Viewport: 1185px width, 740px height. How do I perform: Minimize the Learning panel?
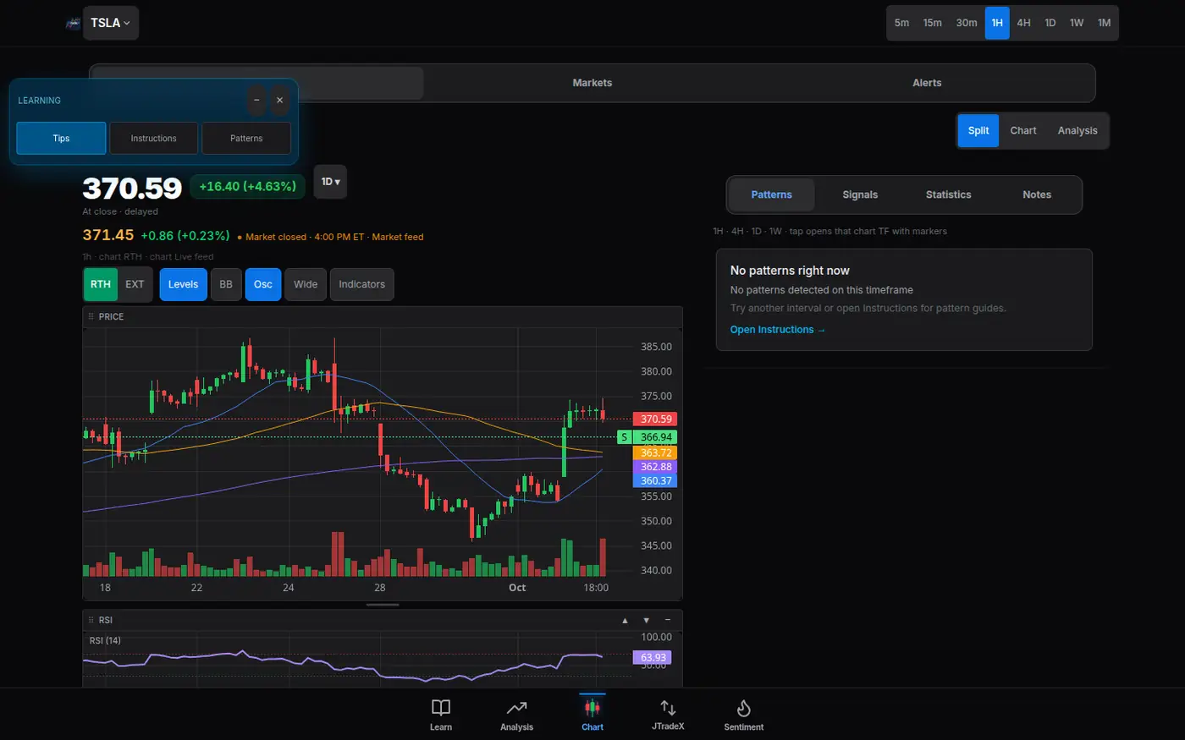[x=256, y=101]
